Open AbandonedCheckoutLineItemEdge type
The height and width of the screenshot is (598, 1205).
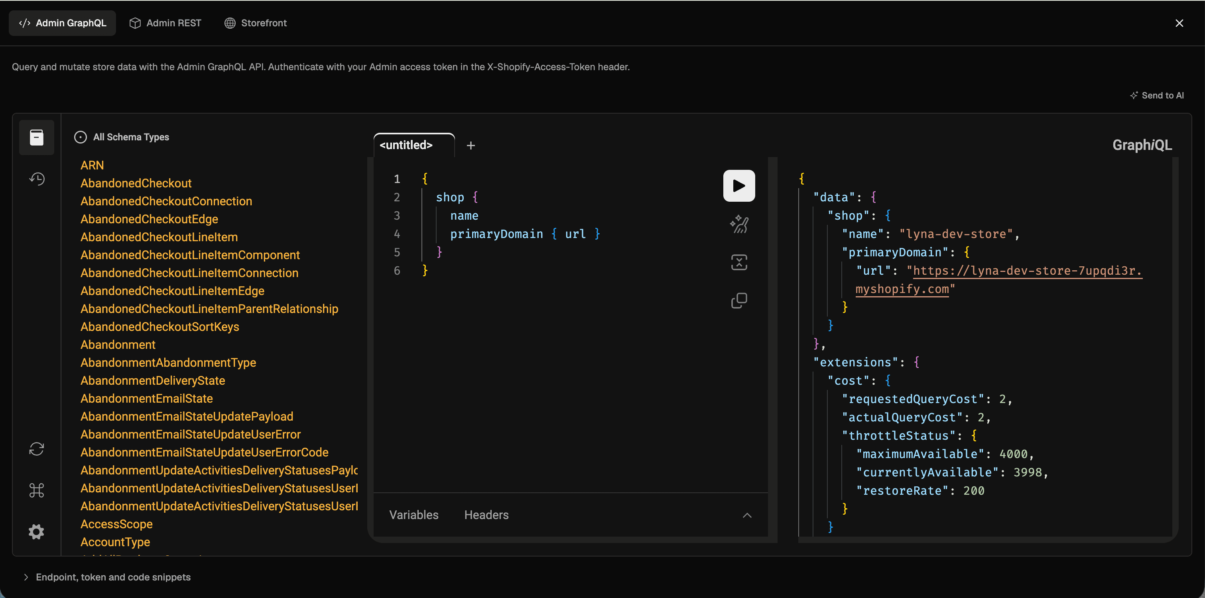(172, 291)
